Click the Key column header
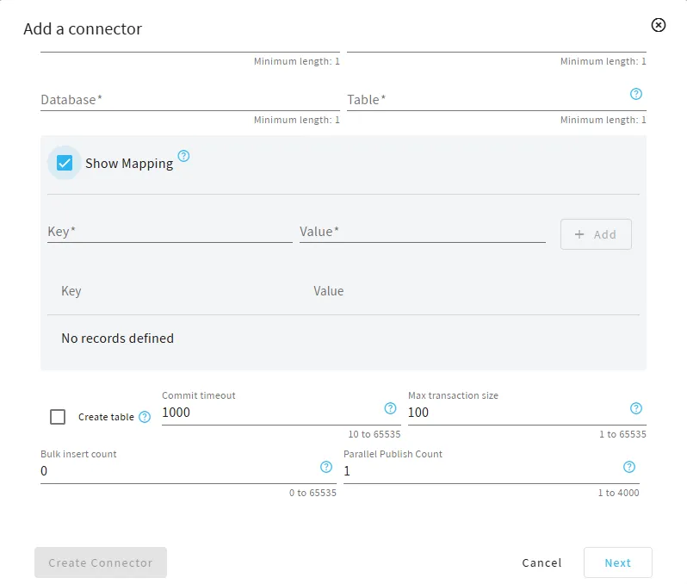The image size is (687, 584). tap(71, 291)
